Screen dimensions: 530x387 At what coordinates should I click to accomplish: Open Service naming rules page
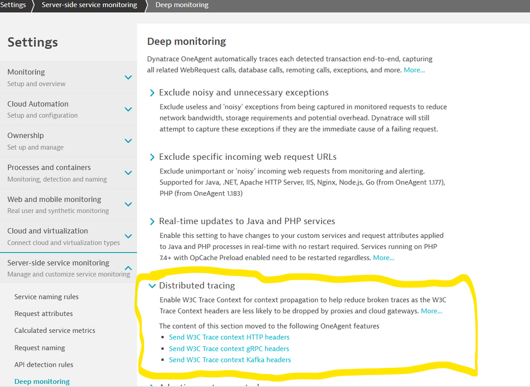pyautogui.click(x=46, y=297)
